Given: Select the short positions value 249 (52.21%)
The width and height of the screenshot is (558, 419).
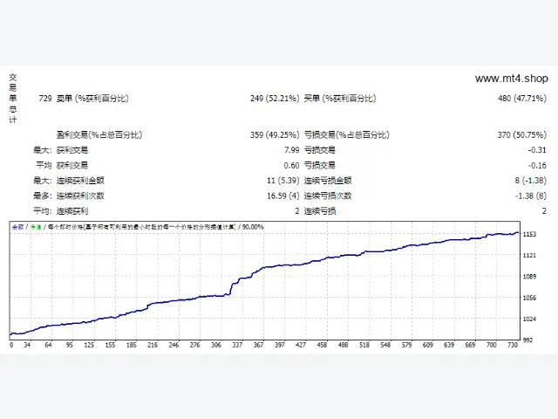Looking at the screenshot, I should point(275,99).
